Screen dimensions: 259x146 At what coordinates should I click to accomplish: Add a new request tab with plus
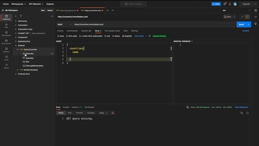[x=108, y=11]
